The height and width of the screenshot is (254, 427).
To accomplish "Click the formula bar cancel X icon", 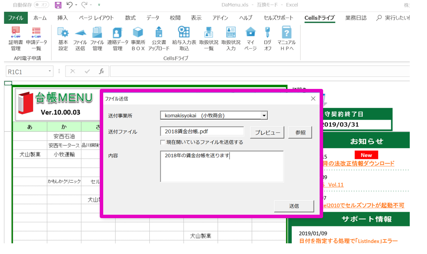I will point(72,71).
